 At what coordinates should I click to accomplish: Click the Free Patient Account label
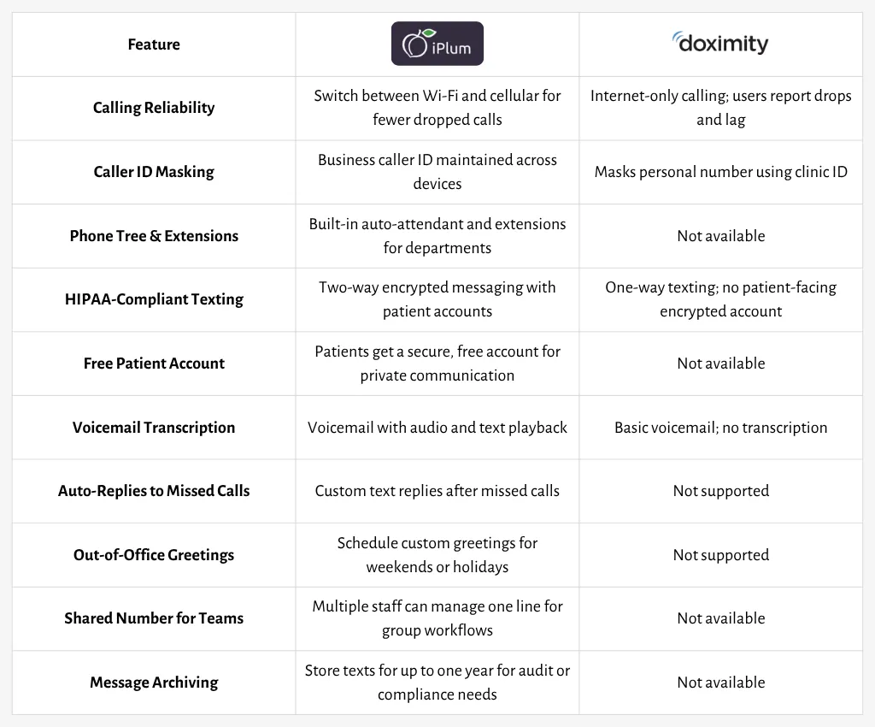point(154,363)
